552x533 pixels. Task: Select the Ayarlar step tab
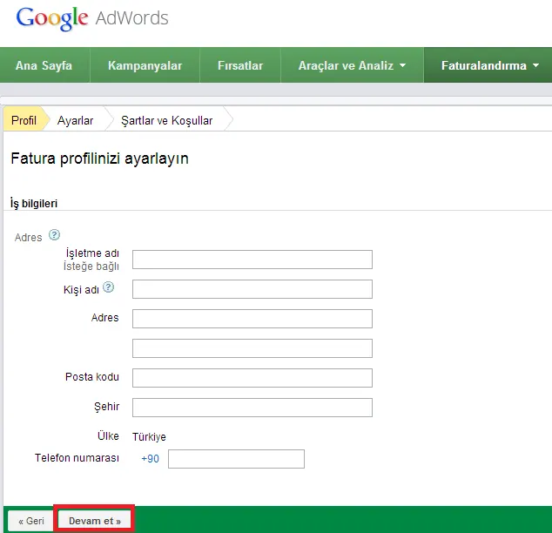(x=76, y=120)
